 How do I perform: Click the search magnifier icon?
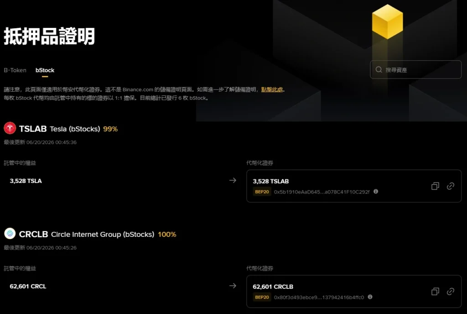pyautogui.click(x=379, y=69)
